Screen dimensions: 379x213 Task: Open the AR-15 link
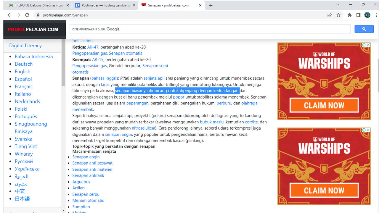(x=98, y=59)
